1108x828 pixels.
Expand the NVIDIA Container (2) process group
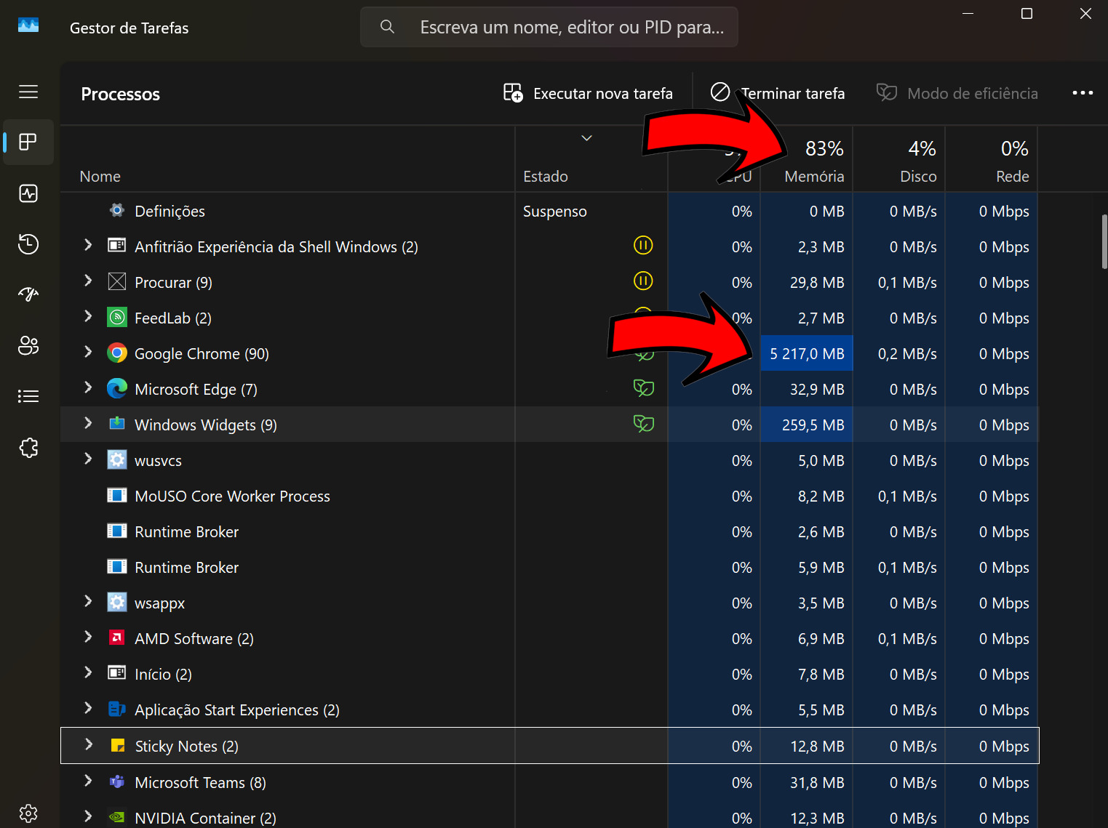click(x=88, y=817)
